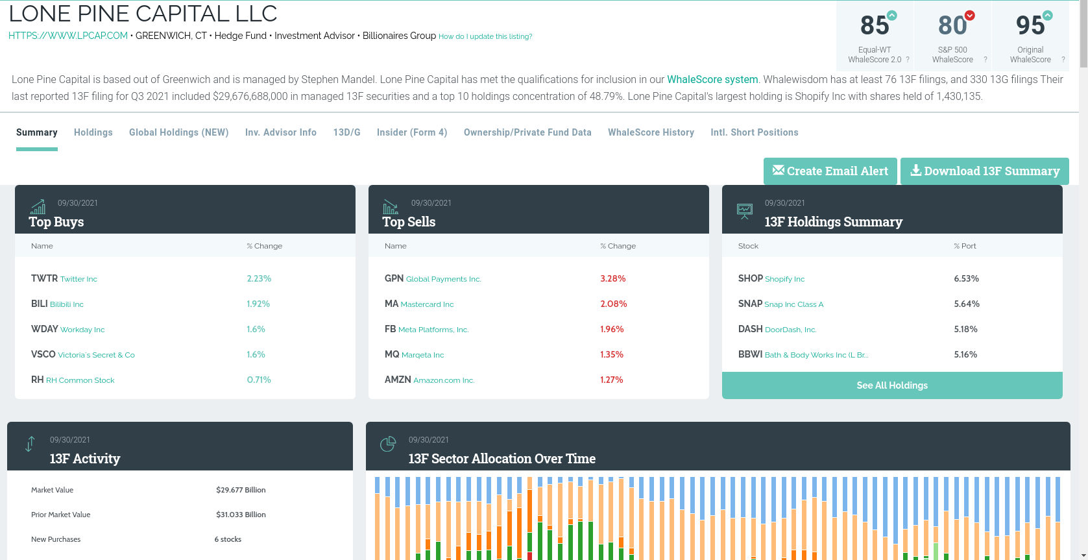This screenshot has height=560, width=1088.
Task: Click the last bar in the Sector Allocation chart
Action: [1058, 518]
